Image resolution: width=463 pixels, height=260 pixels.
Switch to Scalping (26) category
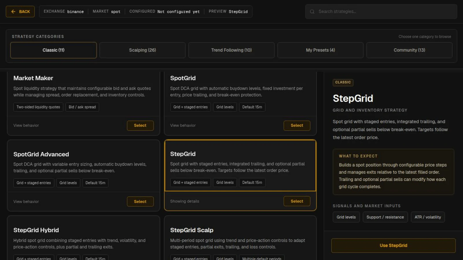pos(142,50)
